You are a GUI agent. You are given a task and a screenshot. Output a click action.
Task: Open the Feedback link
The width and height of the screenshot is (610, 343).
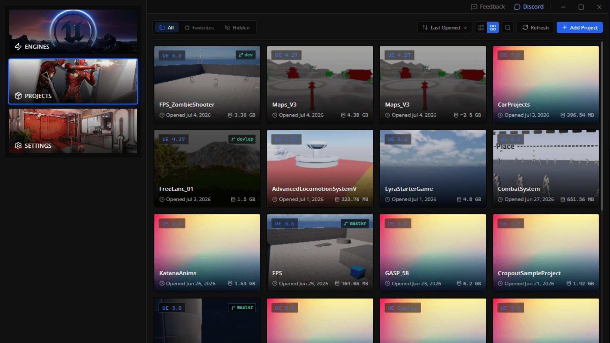click(x=488, y=7)
